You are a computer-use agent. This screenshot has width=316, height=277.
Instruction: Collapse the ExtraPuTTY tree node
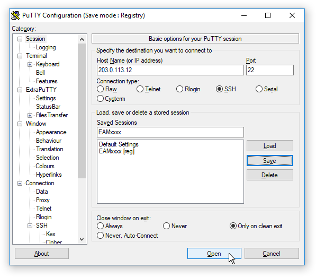point(20,90)
